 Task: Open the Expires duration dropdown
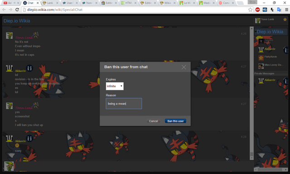click(x=115, y=86)
